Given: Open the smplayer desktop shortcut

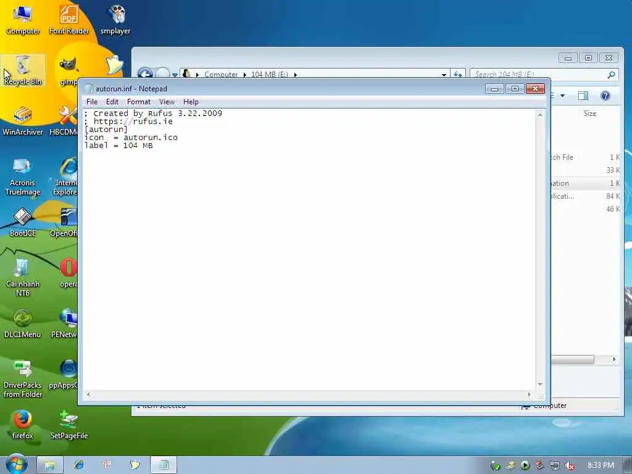Looking at the screenshot, I should [x=115, y=20].
